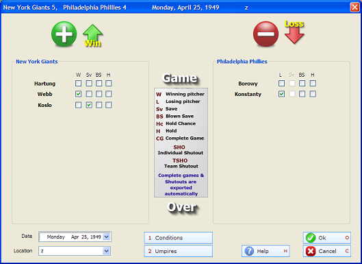Image resolution: width=362 pixels, height=264 pixels.
Task: Check the L box for Borowy
Action: click(281, 83)
